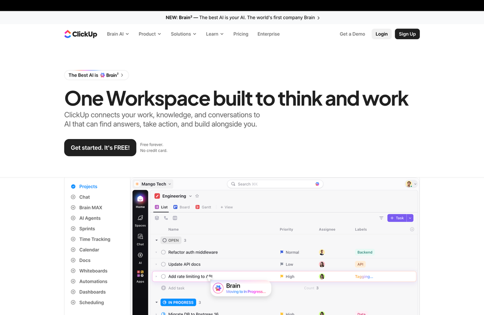The height and width of the screenshot is (315, 484).
Task: Open Chat in the black app sidebar
Action: point(140,239)
